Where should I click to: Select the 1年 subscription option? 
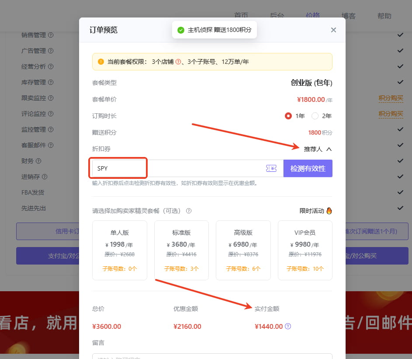288,115
